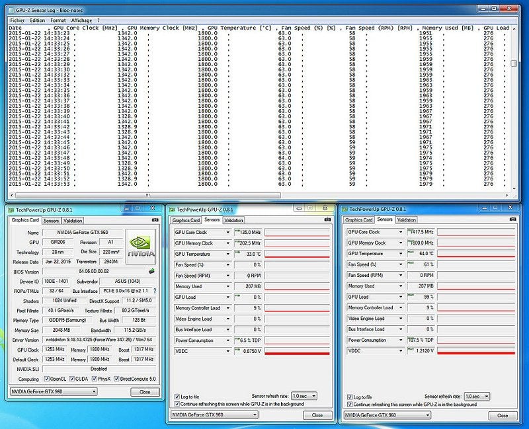This screenshot has height=429, width=529.
Task: Open the Format menu in Notepad
Action: [x=58, y=20]
